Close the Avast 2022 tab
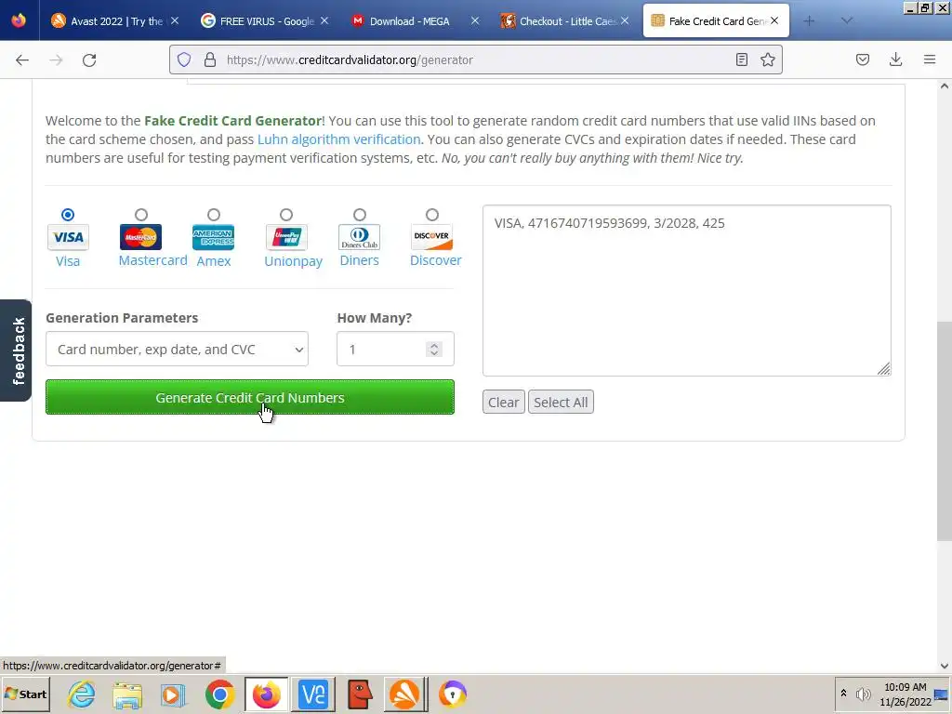This screenshot has width=952, height=714. (x=175, y=20)
